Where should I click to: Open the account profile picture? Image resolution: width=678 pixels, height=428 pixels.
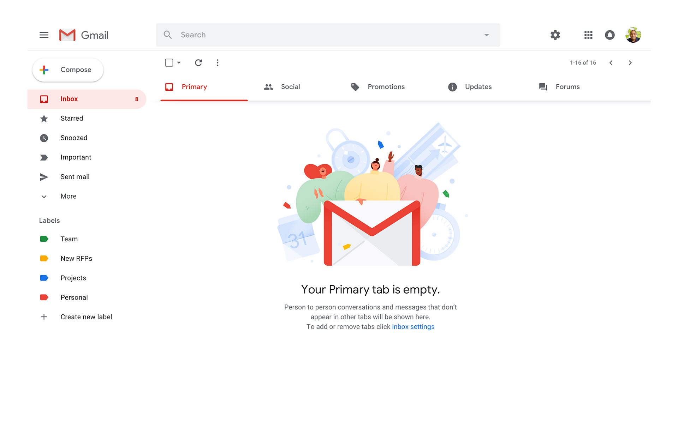click(633, 35)
